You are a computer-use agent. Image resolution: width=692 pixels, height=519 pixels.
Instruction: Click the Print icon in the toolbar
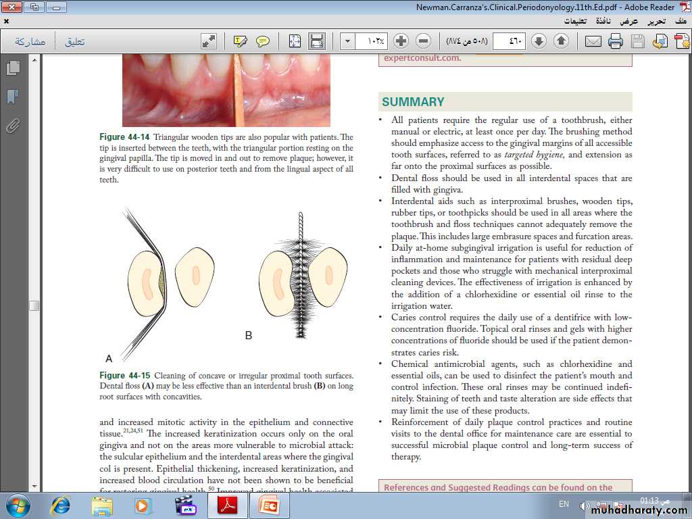(x=615, y=41)
